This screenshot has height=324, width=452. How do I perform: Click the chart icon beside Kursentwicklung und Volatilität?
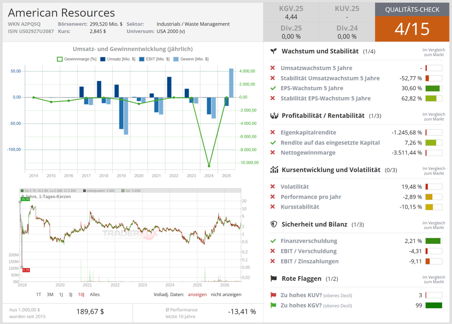(274, 170)
